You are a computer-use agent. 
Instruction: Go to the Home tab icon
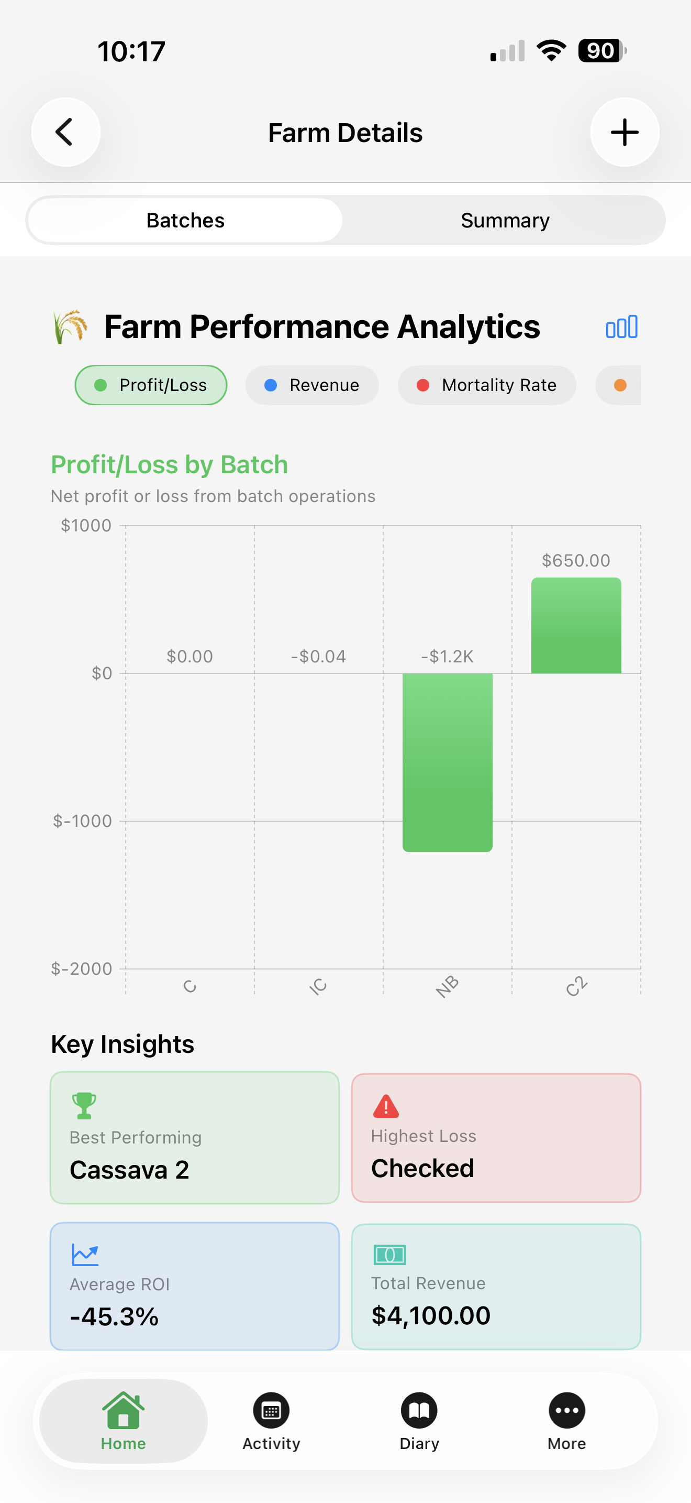[123, 1411]
